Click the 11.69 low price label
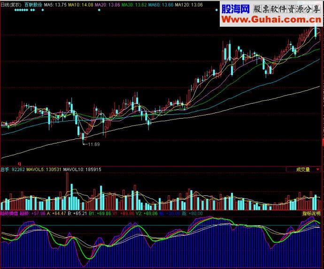The height and width of the screenshot is (269, 324). pyautogui.click(x=94, y=144)
